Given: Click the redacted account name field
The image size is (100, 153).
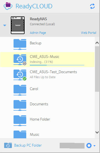Looking at the screenshot, I should click(72, 146).
